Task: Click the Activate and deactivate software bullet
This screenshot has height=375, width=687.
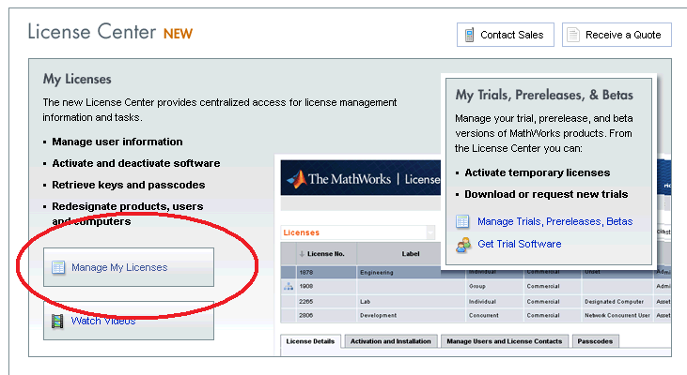Action: (x=136, y=163)
